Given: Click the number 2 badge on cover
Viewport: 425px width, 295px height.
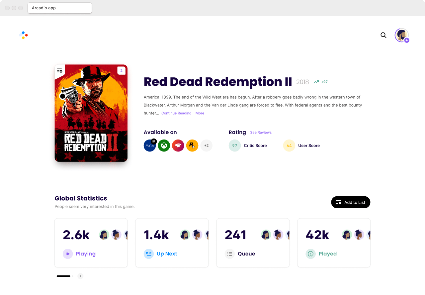Looking at the screenshot, I should [121, 70].
